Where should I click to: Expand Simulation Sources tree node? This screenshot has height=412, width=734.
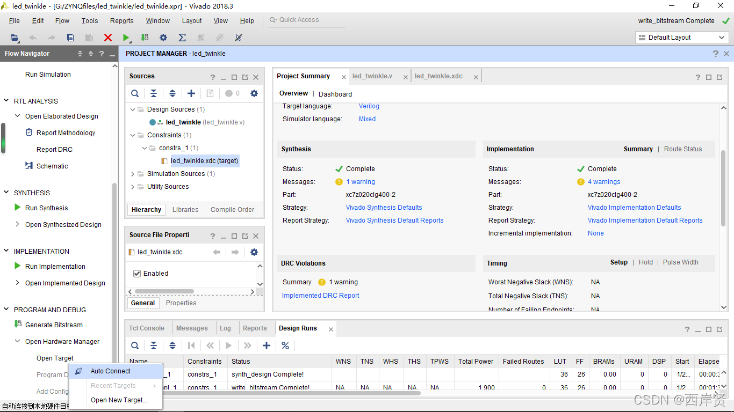pyautogui.click(x=133, y=174)
